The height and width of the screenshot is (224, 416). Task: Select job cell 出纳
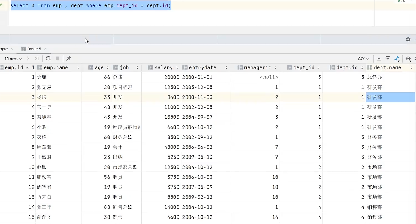pyautogui.click(x=126, y=157)
